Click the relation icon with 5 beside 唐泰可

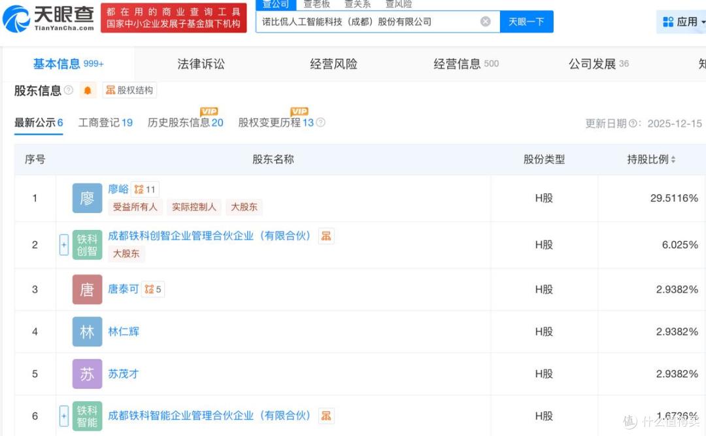(153, 289)
